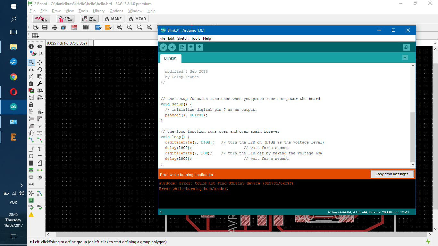Click the zoom-to-fit magnifier icon

click(120, 28)
